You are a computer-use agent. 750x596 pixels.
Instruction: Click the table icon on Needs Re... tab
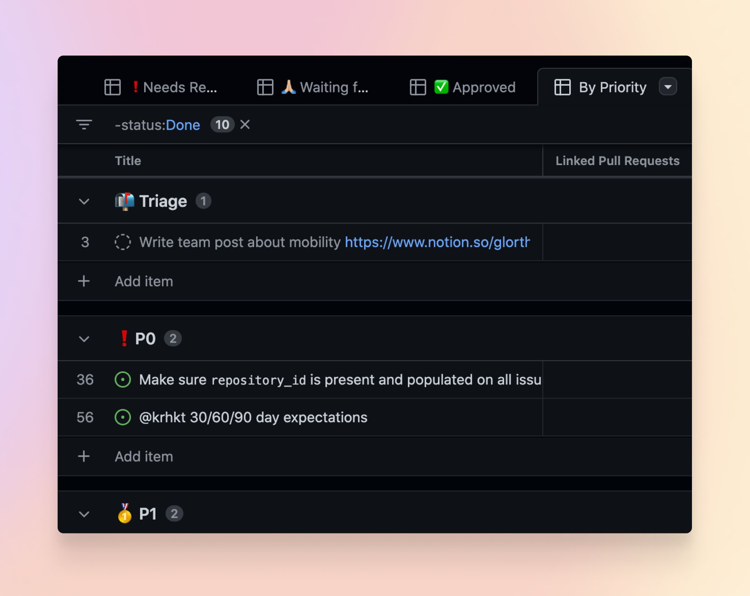click(x=112, y=87)
